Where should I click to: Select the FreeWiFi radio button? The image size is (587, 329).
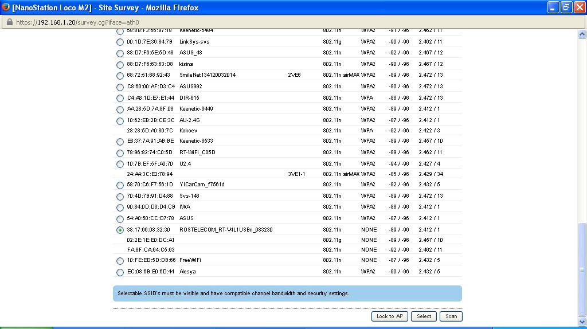tap(120, 261)
